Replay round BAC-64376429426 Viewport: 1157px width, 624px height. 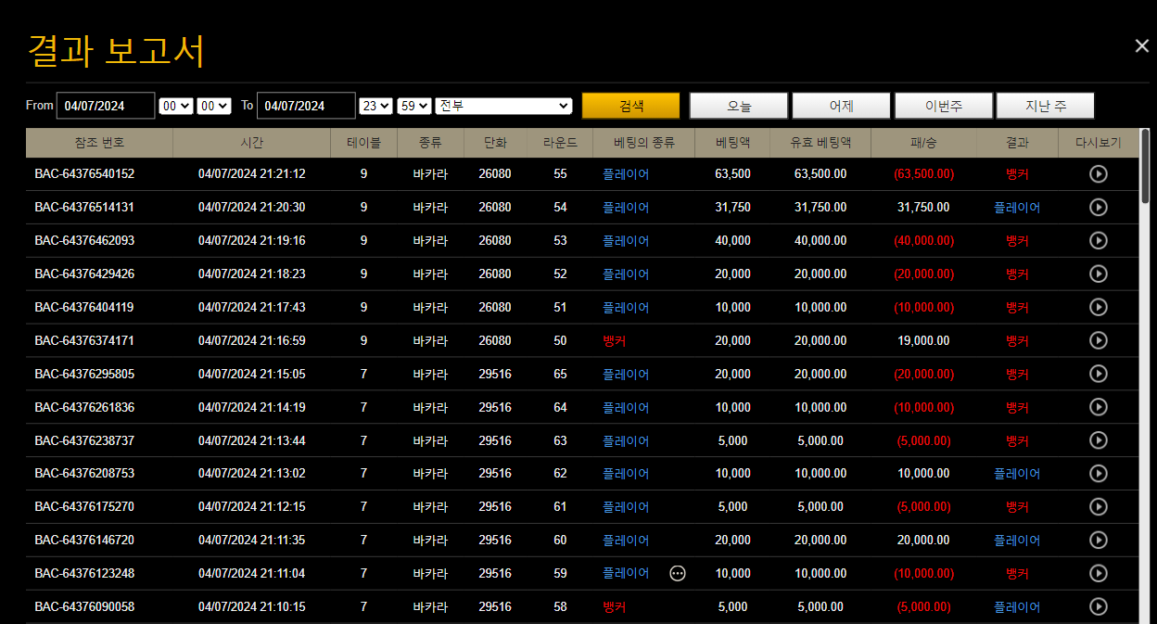[x=1099, y=274]
